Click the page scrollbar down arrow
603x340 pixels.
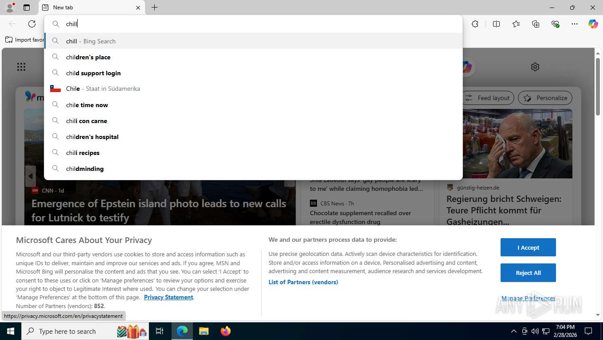598,315
